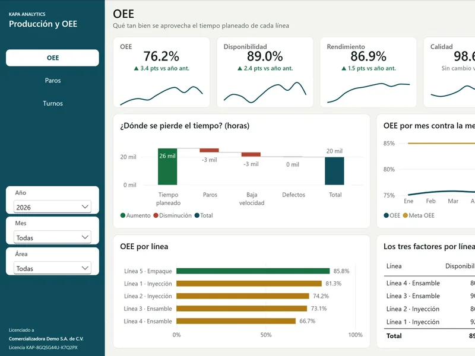The width and height of the screenshot is (475, 356).
Task: Click the Defectos category label
Action: [293, 195]
